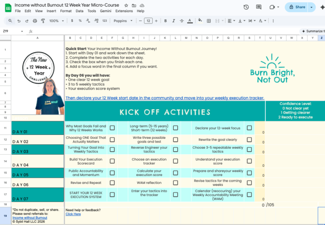Open the declare your start date link
325x225 pixels.
click(x=165, y=98)
